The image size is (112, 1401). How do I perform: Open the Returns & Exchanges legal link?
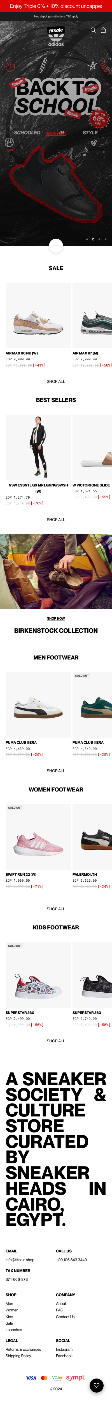[23, 1349]
